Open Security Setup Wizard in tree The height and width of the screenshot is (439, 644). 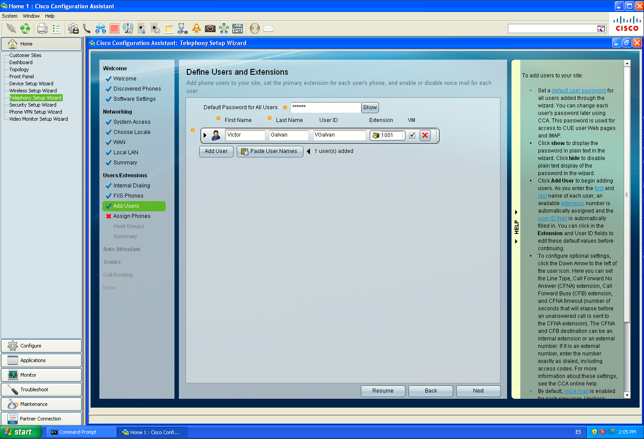tap(33, 105)
